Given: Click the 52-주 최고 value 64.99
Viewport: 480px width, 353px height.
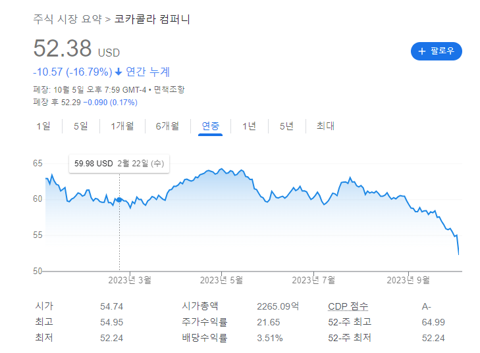Looking at the screenshot, I should coord(433,322).
